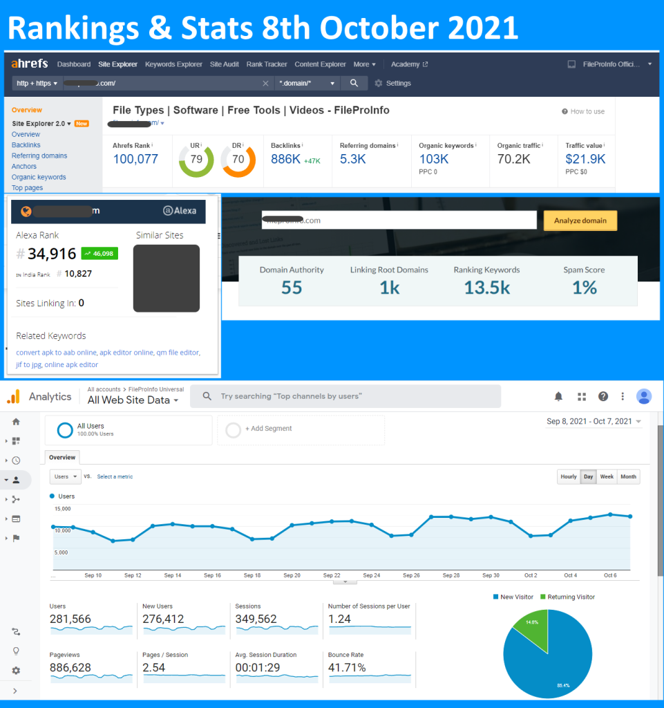Viewport: 664px width, 708px height.
Task: Click the ahrefs notifications screen icon
Action: pos(571,64)
